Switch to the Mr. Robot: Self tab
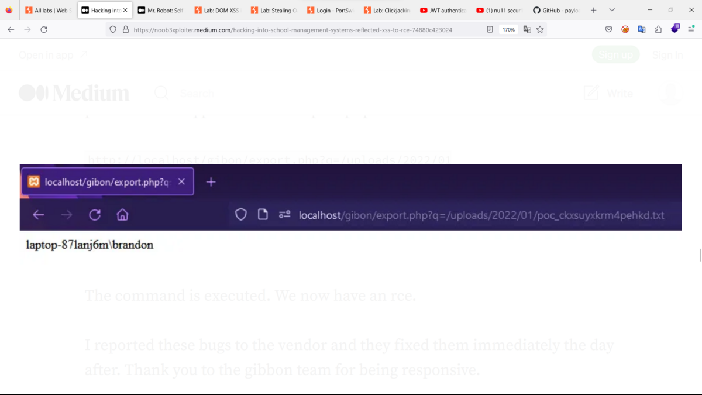 [x=160, y=11]
